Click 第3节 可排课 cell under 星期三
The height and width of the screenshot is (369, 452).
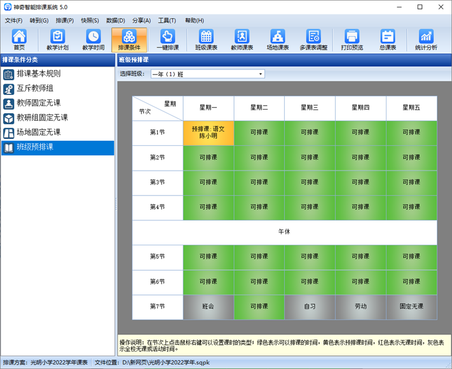coord(310,183)
